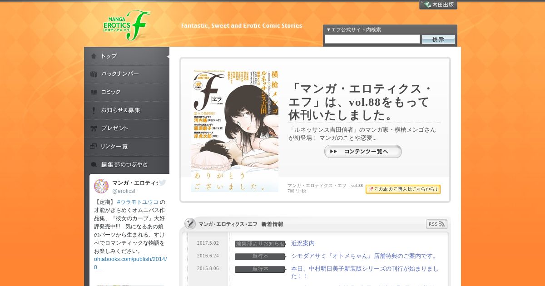Click the home icon beside トップ
545x286 pixels.
point(94,56)
